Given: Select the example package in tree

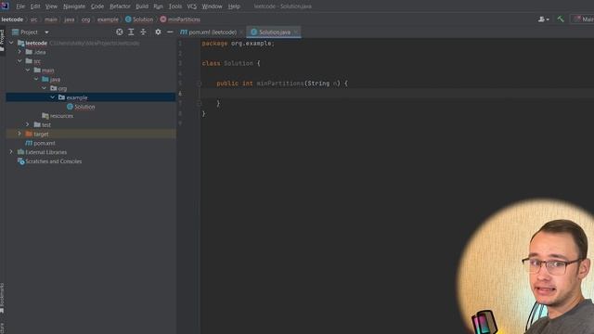Looking at the screenshot, I should pyautogui.click(x=77, y=97).
